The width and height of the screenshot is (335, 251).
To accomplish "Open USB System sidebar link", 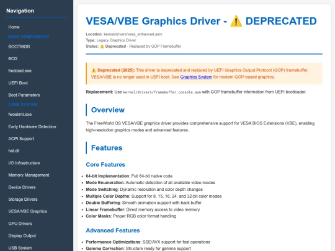I will tap(20, 248).
